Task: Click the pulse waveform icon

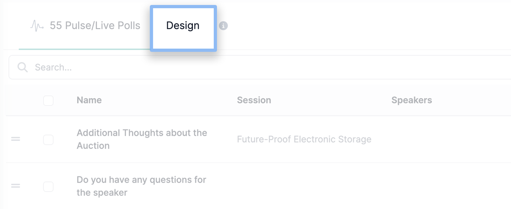Action: point(37,26)
